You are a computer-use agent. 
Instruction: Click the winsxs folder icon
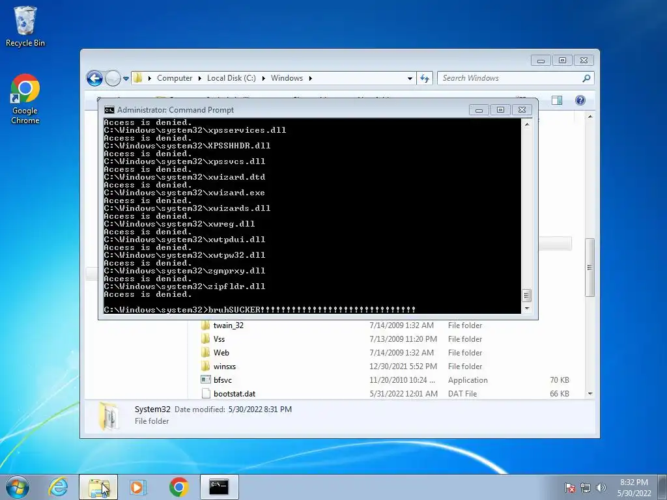[x=205, y=366]
